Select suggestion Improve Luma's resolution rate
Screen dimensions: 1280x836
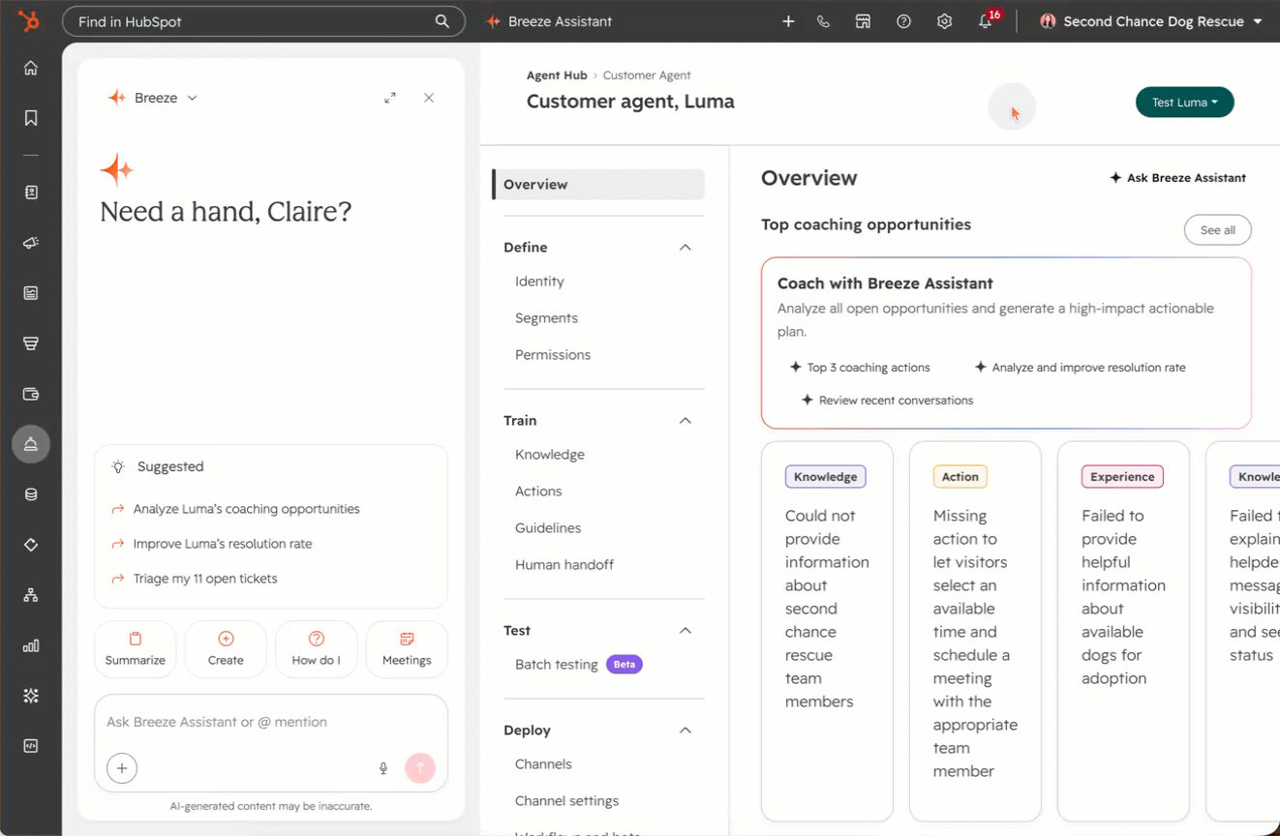(223, 544)
